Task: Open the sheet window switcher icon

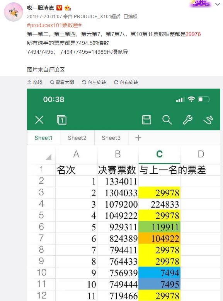Action: pos(61,120)
